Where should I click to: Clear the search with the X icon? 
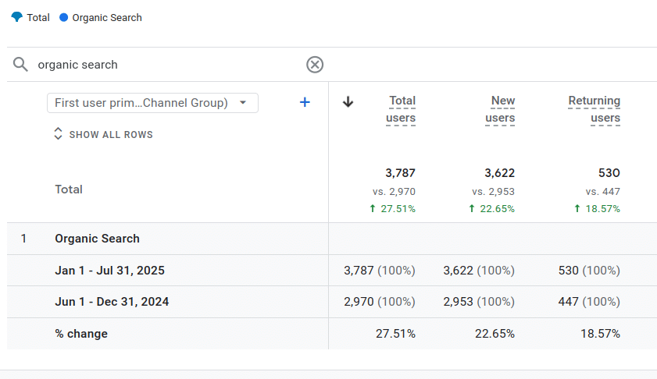click(315, 65)
